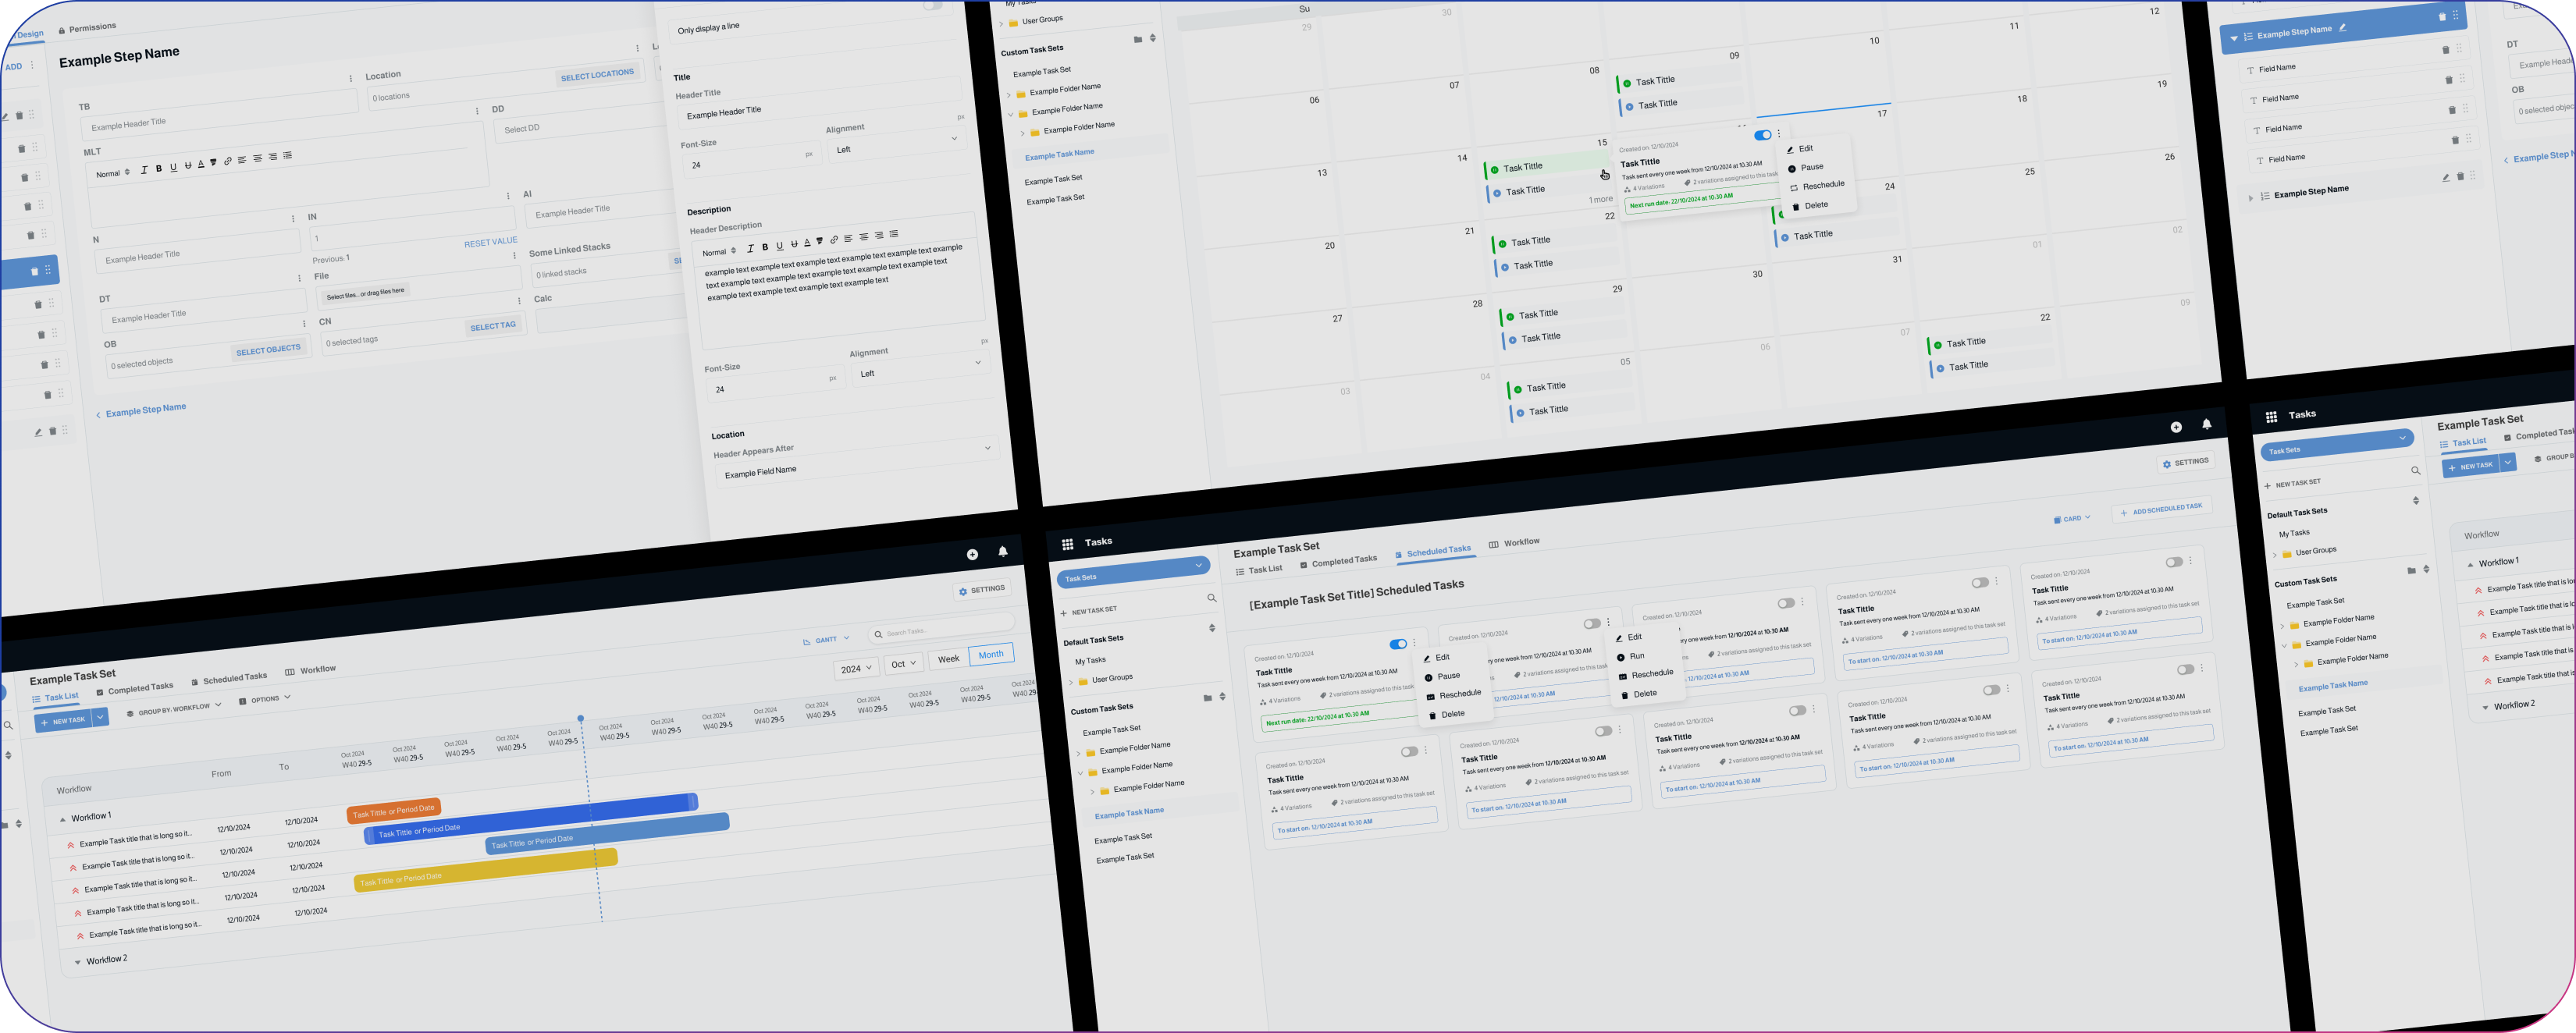The image size is (2576, 1033).
Task: Click apps grid icon on the far-right Tasks screen
Action: [2271, 417]
